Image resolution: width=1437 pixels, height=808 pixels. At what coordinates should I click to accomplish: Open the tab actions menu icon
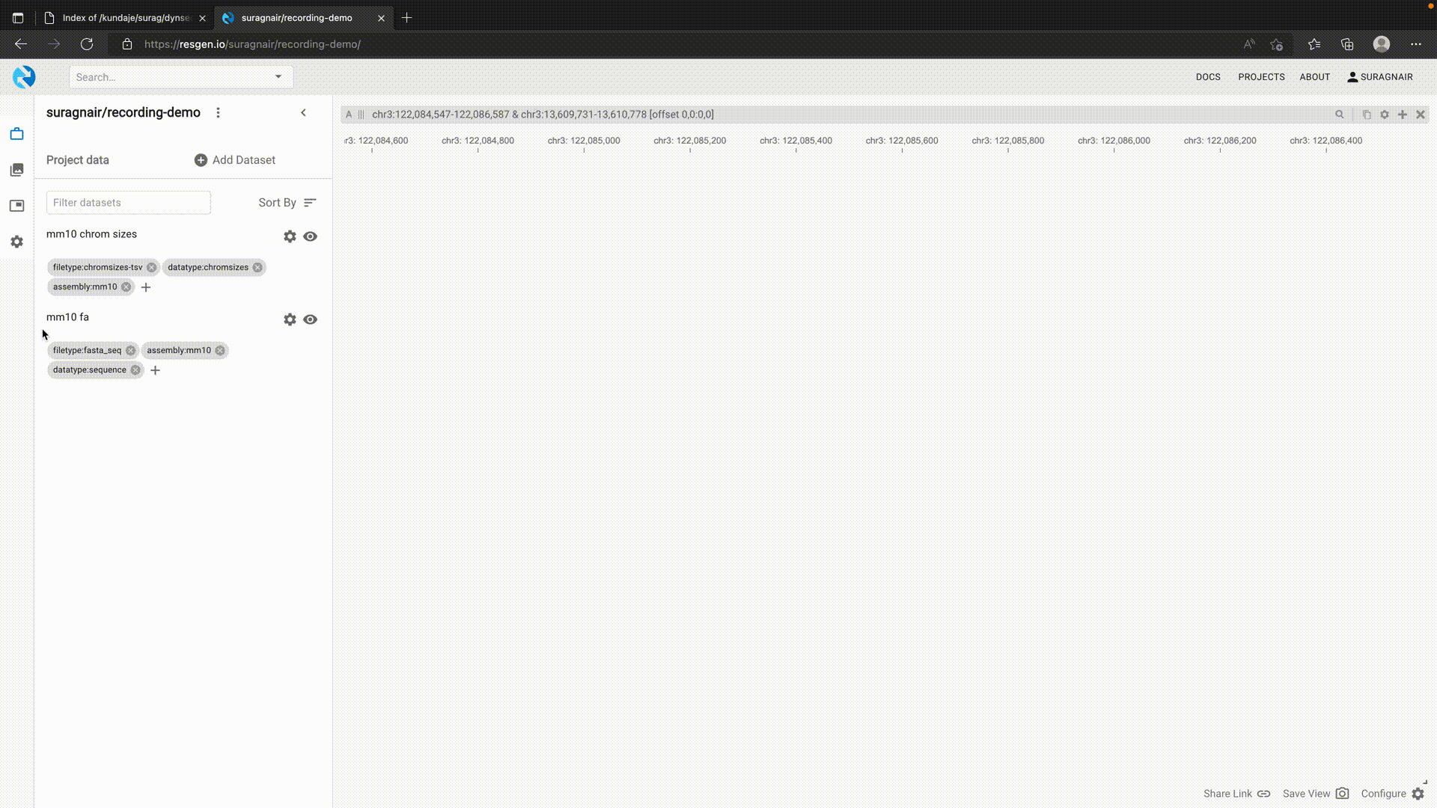click(x=18, y=18)
